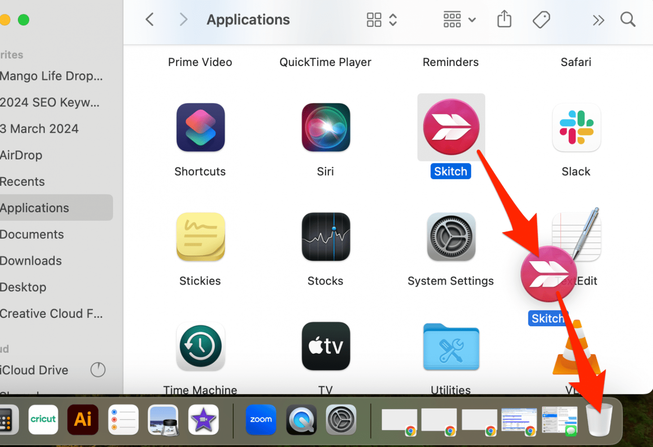Screen dimensions: 653x447
Task: Open the Calculator in the Dock
Action: click(8, 420)
